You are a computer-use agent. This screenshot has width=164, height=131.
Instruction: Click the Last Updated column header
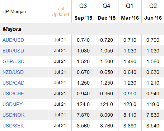click(60, 12)
